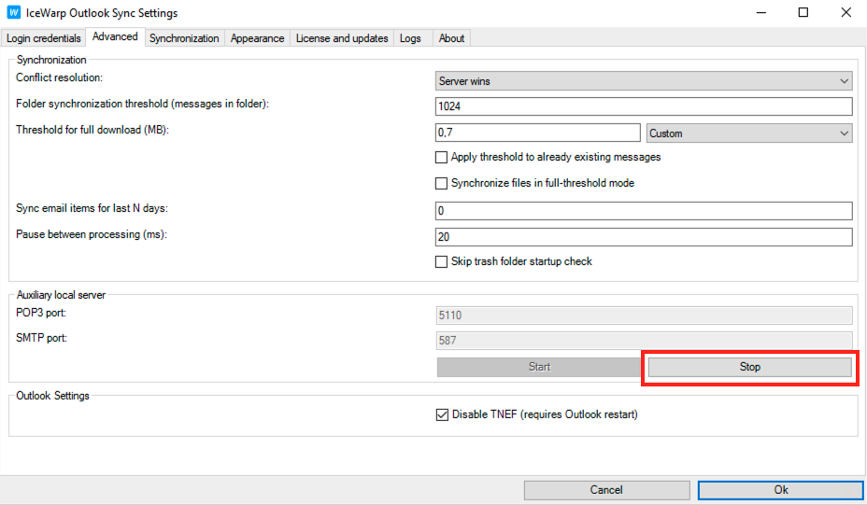Click the POP3 port field
The image size is (867, 505).
644,315
